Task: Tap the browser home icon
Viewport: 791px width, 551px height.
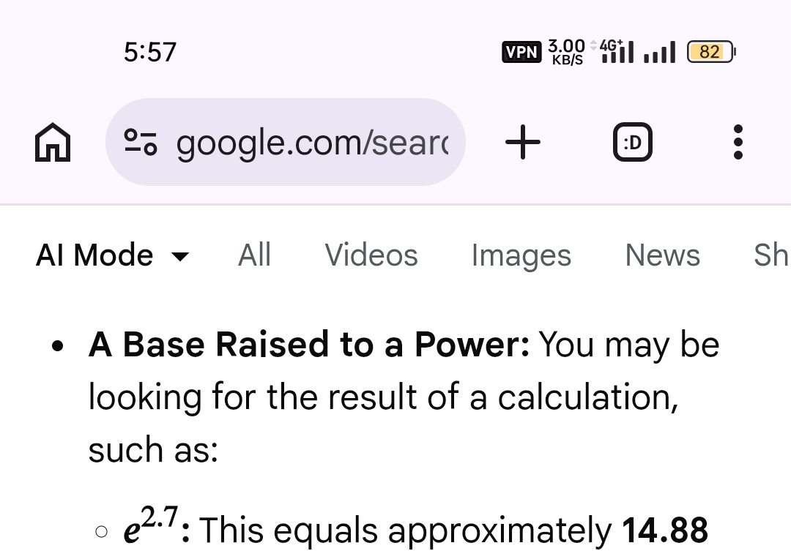Action: 53,142
